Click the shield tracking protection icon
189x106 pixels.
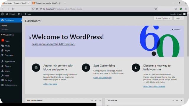coord(33,9)
